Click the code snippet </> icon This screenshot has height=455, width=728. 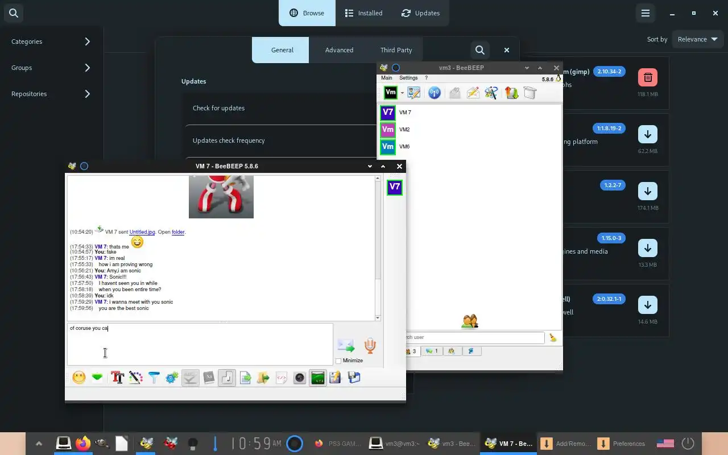coord(282,378)
